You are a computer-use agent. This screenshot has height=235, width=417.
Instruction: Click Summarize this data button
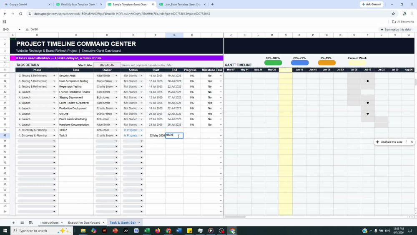(395, 30)
